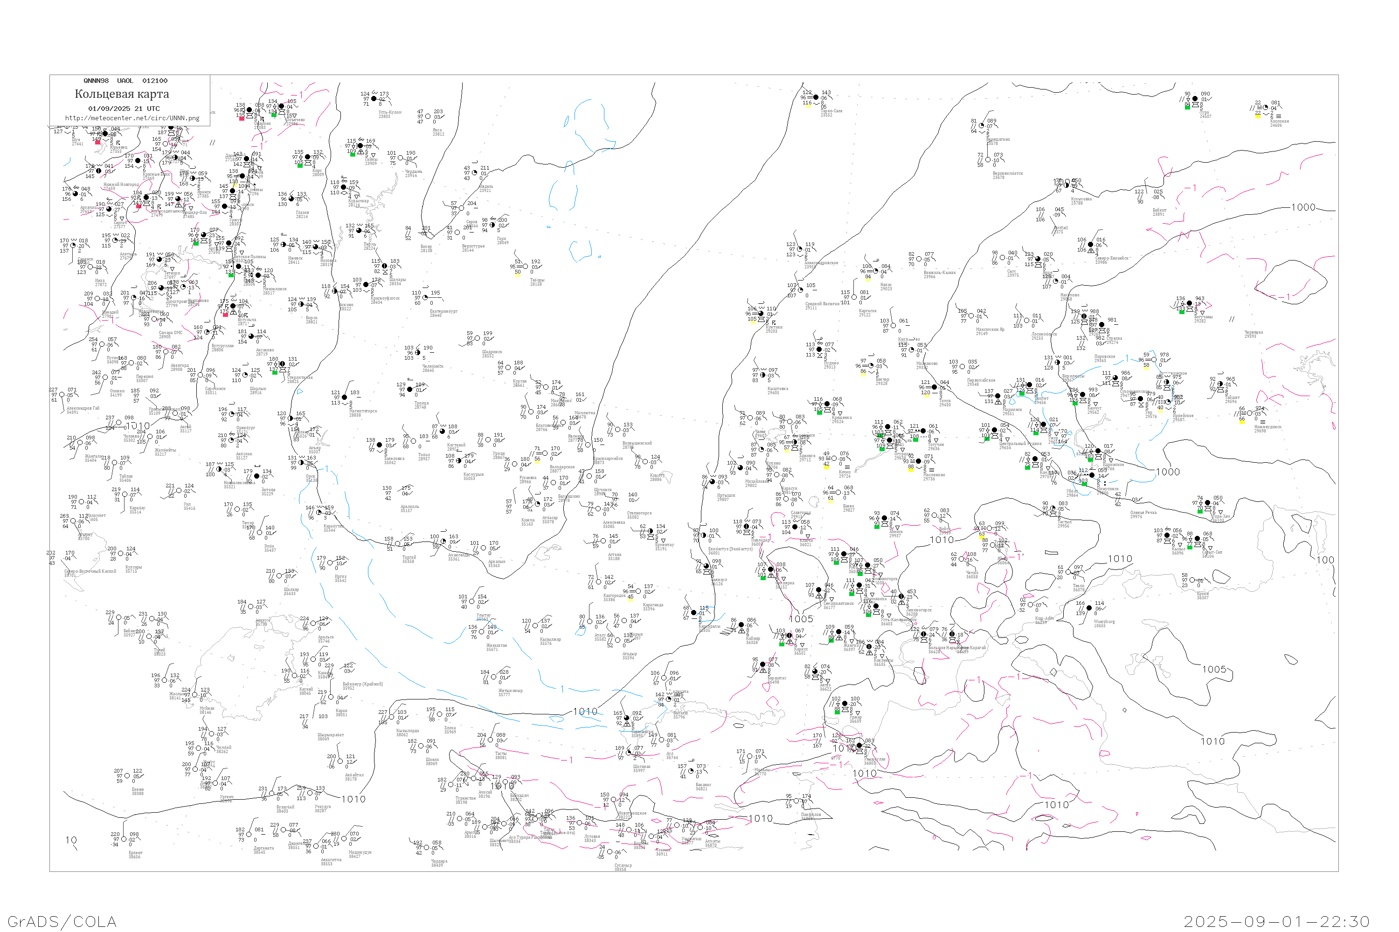Open the meteocenter.net UNNN.png URL
The image size is (1399, 932).
(132, 118)
